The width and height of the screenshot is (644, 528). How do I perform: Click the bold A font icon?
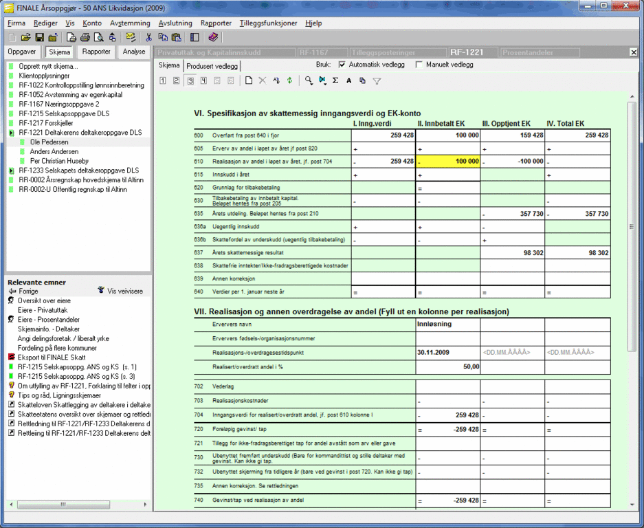[348, 80]
